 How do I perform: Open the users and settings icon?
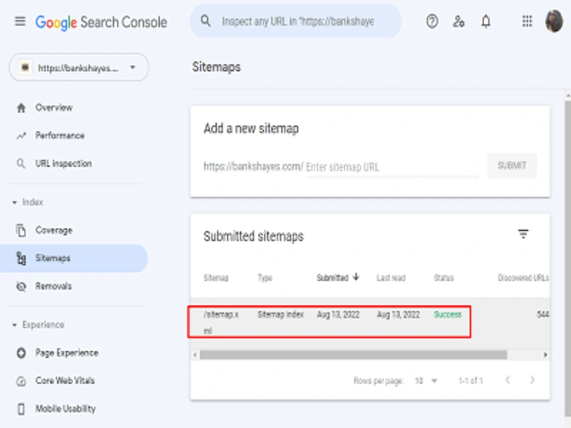pos(459,22)
